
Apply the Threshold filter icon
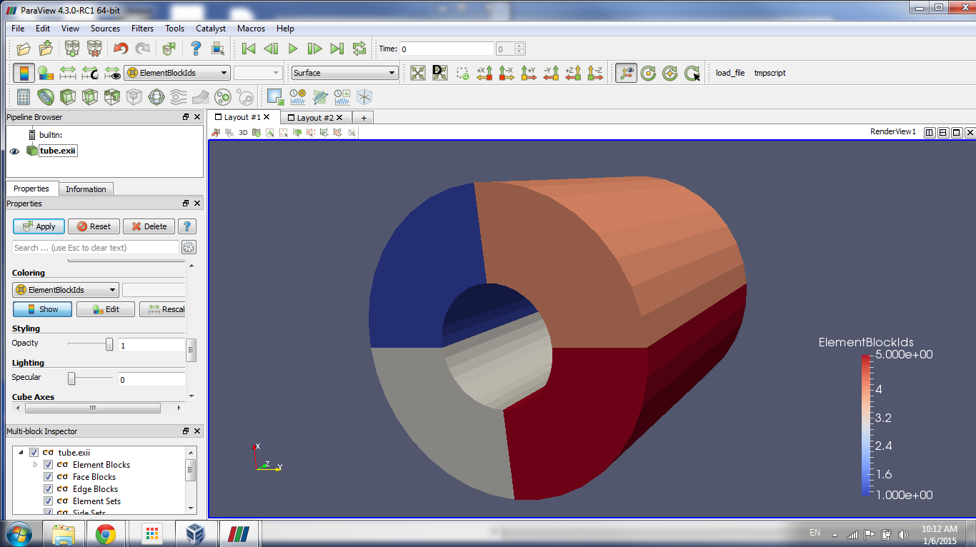click(112, 97)
